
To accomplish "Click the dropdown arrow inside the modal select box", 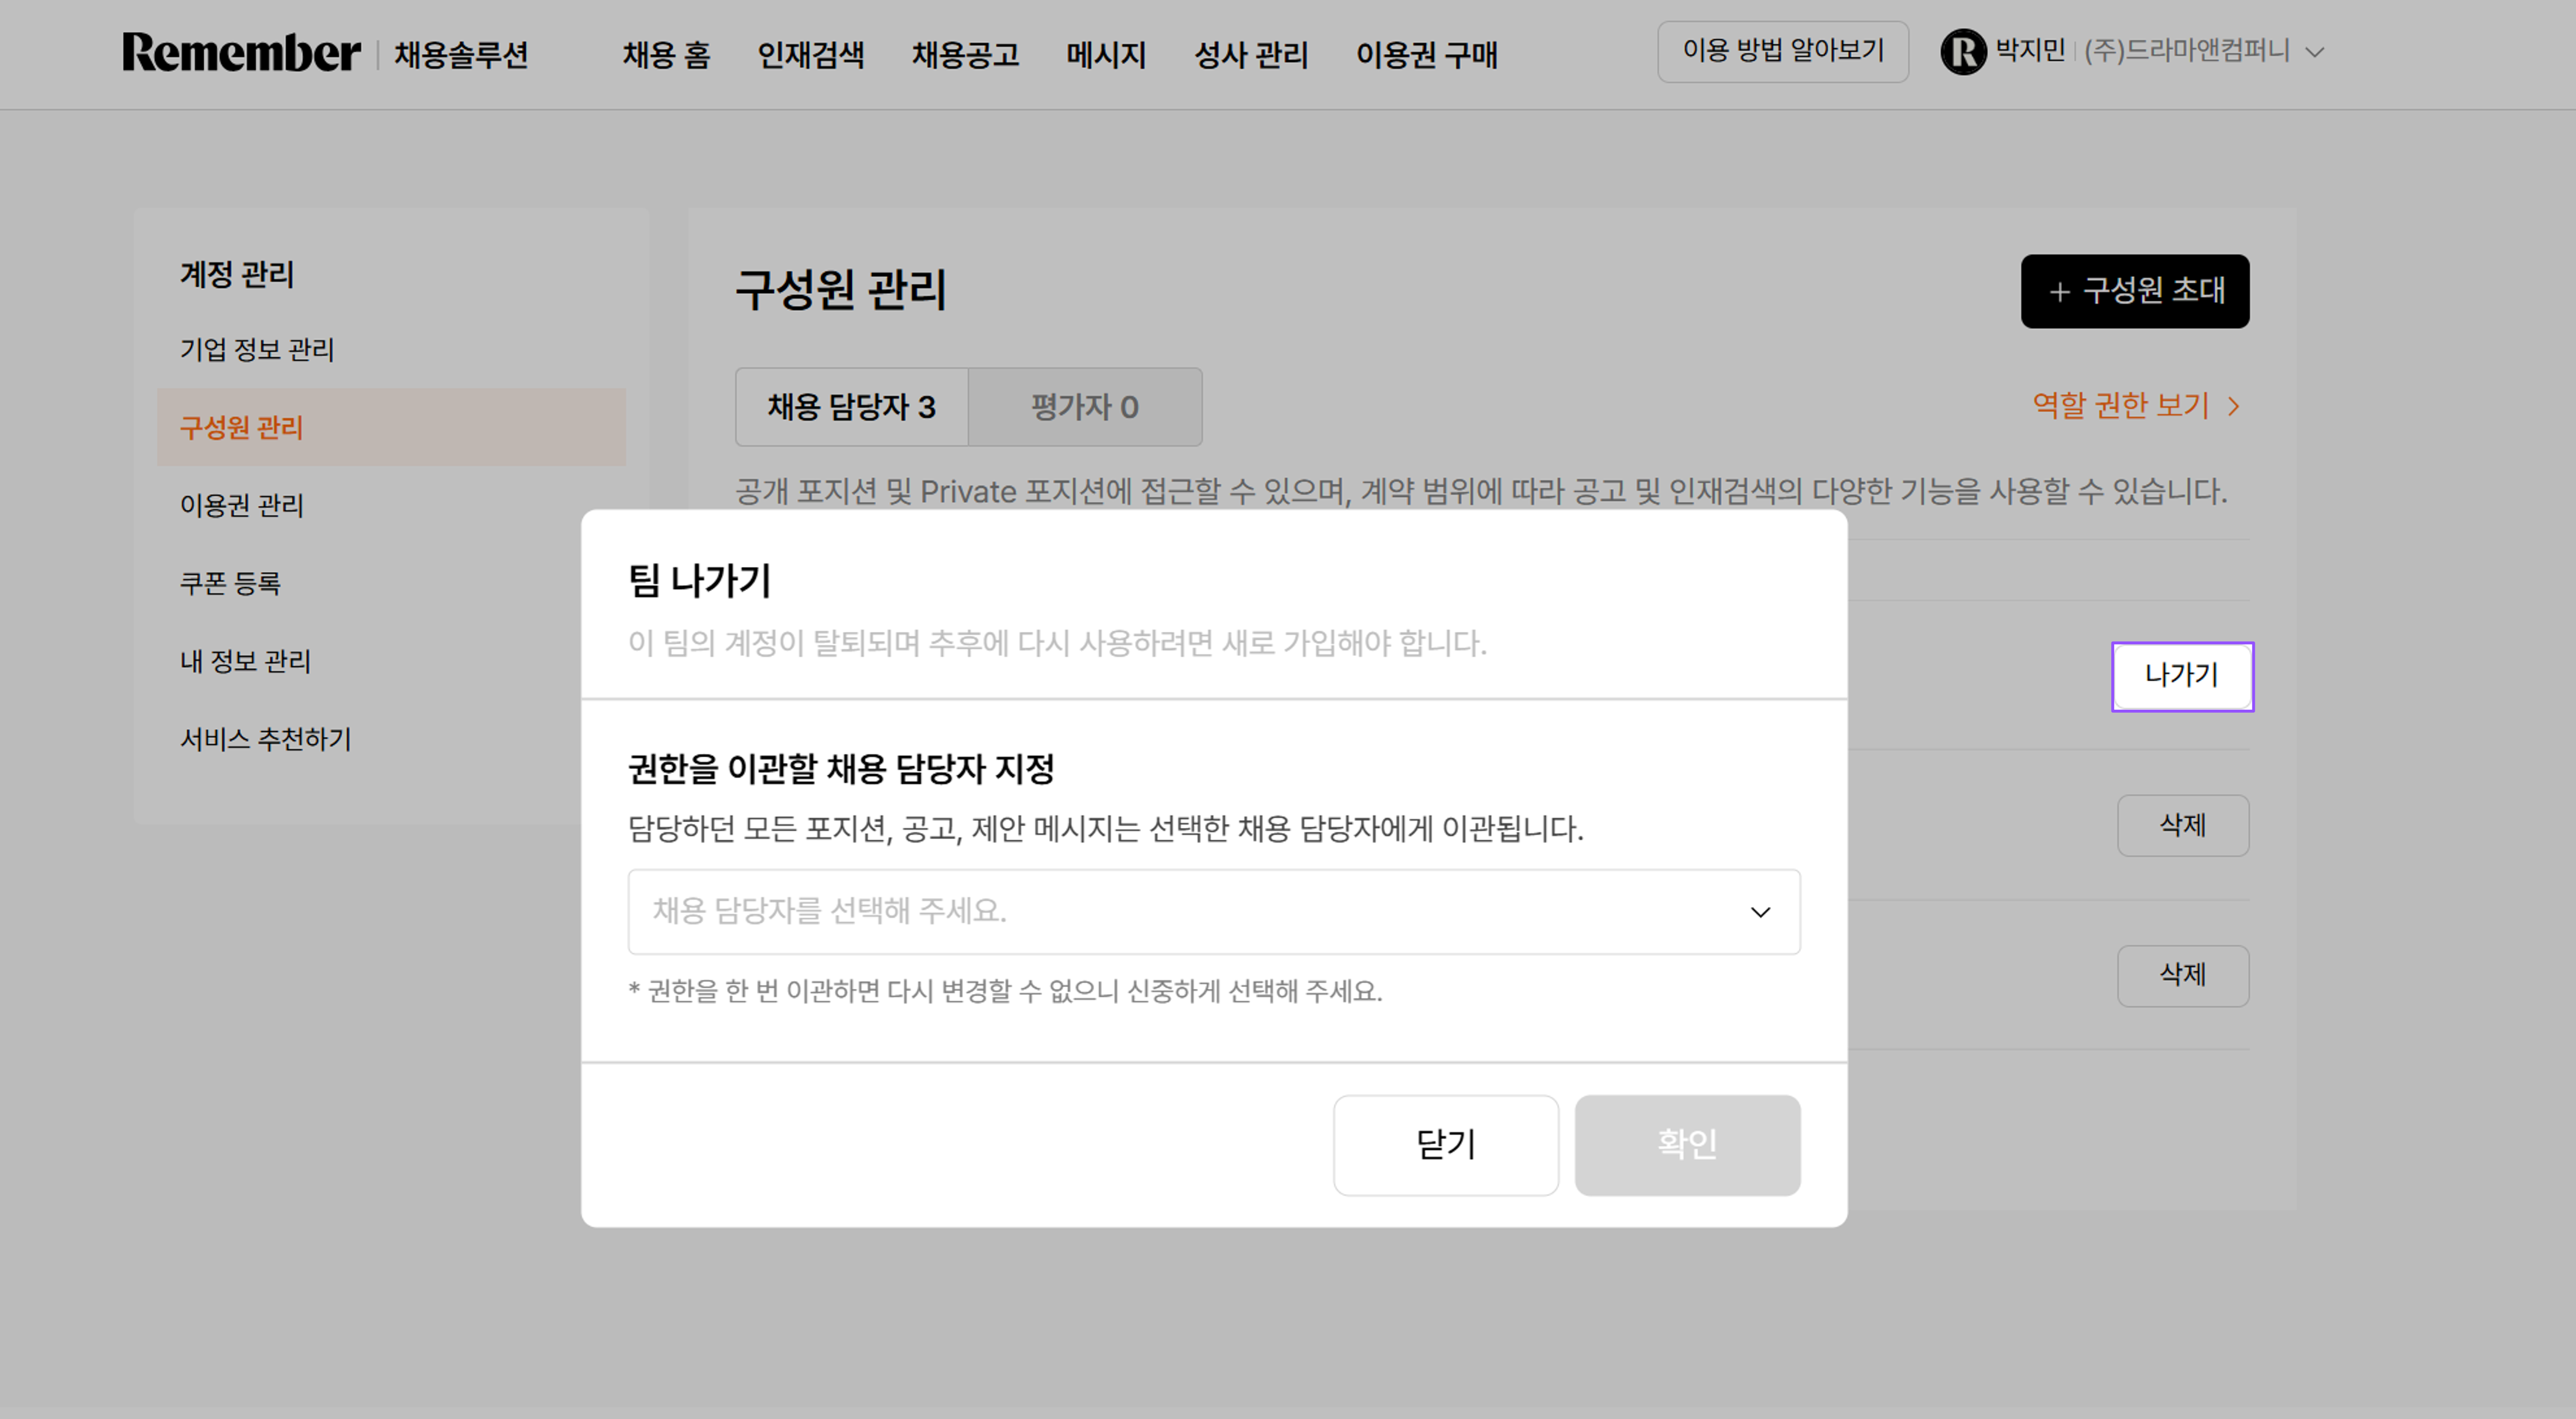I will 1761,911.
